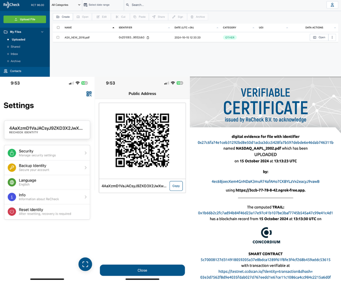The width and height of the screenshot is (341, 284).
Task: Click the Open button in file row
Action: [x=319, y=37]
